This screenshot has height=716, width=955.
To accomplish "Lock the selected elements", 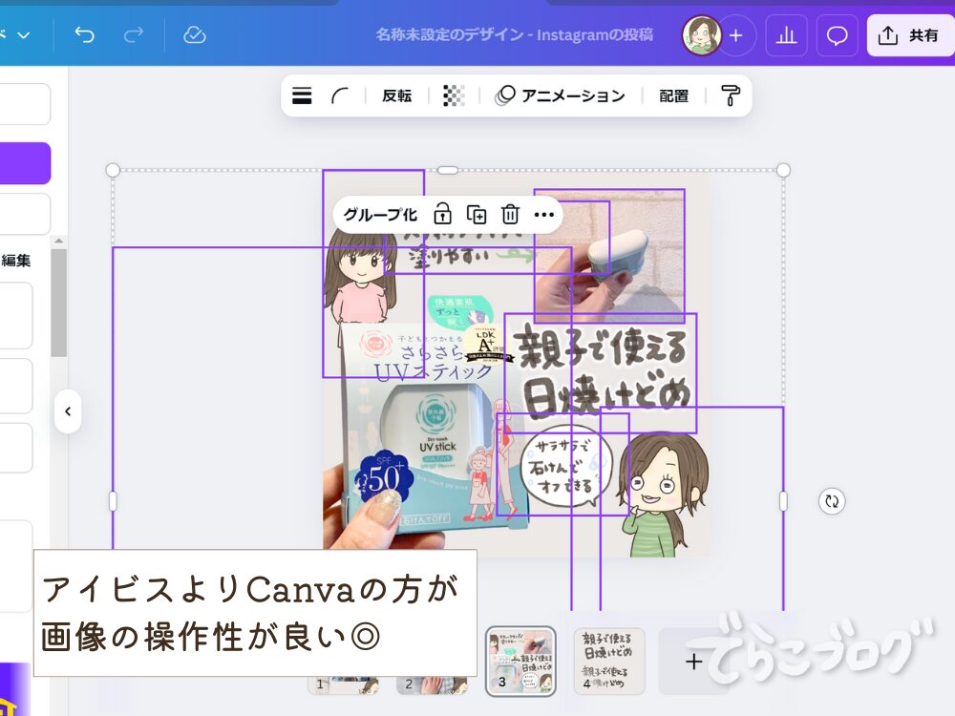I will pos(442,214).
